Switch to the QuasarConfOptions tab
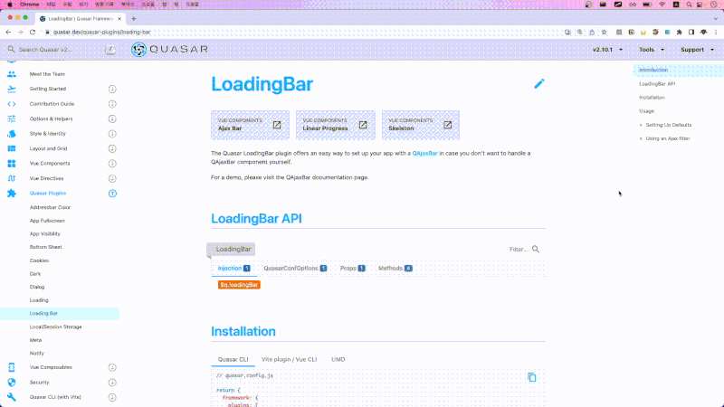 point(295,268)
